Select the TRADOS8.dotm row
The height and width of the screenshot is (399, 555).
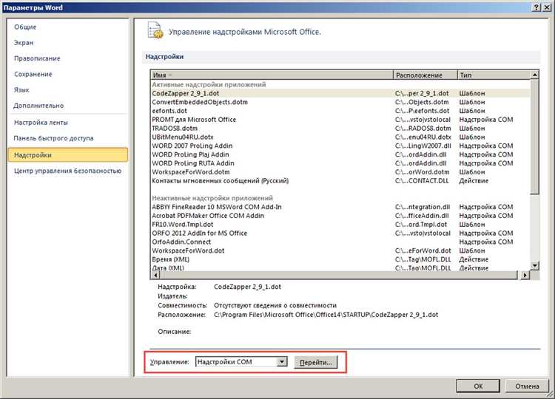click(x=340, y=129)
